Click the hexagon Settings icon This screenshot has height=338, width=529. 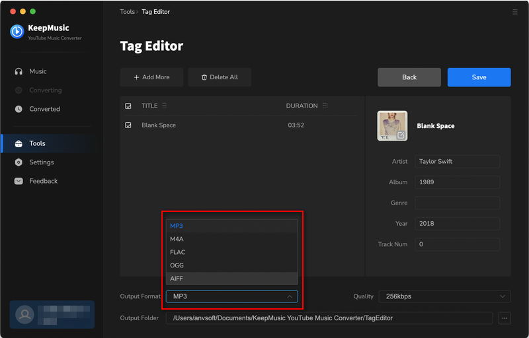click(x=19, y=162)
